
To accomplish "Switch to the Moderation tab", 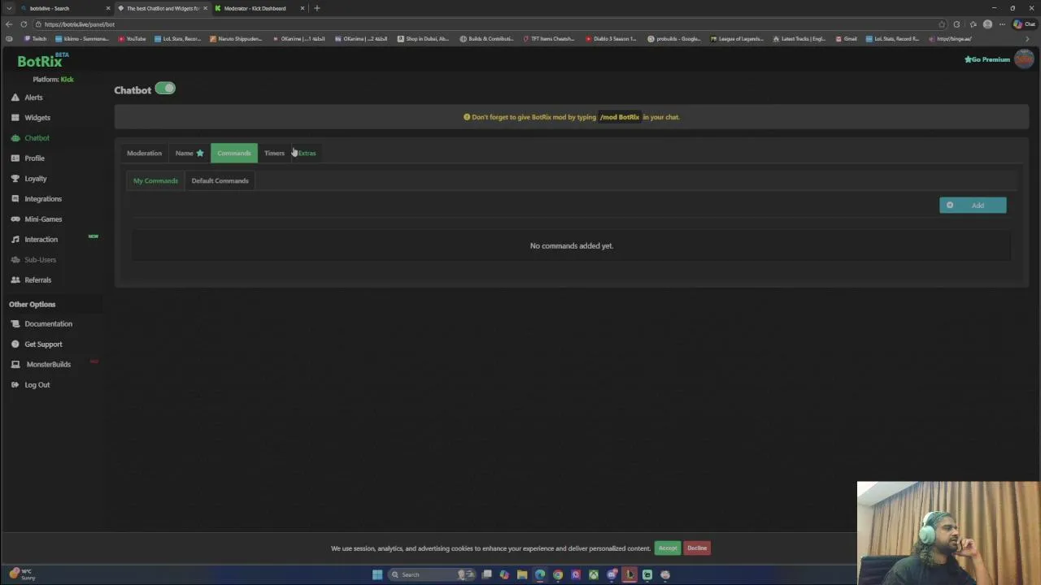I will tap(144, 153).
